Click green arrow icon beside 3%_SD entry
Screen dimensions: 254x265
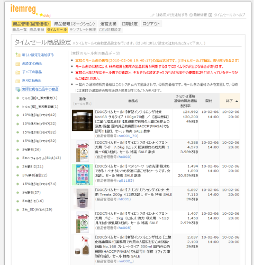[17, 210]
